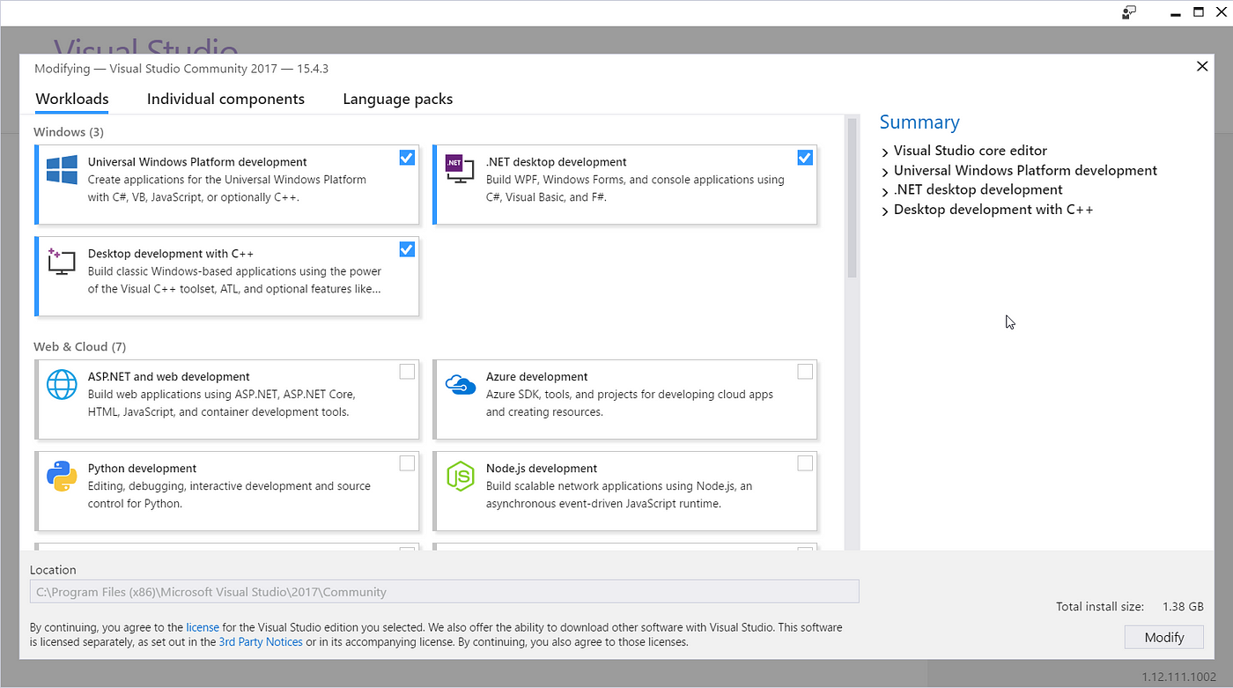Viewport: 1233px width, 688px height.
Task: Click the Modify button
Action: [x=1164, y=637]
